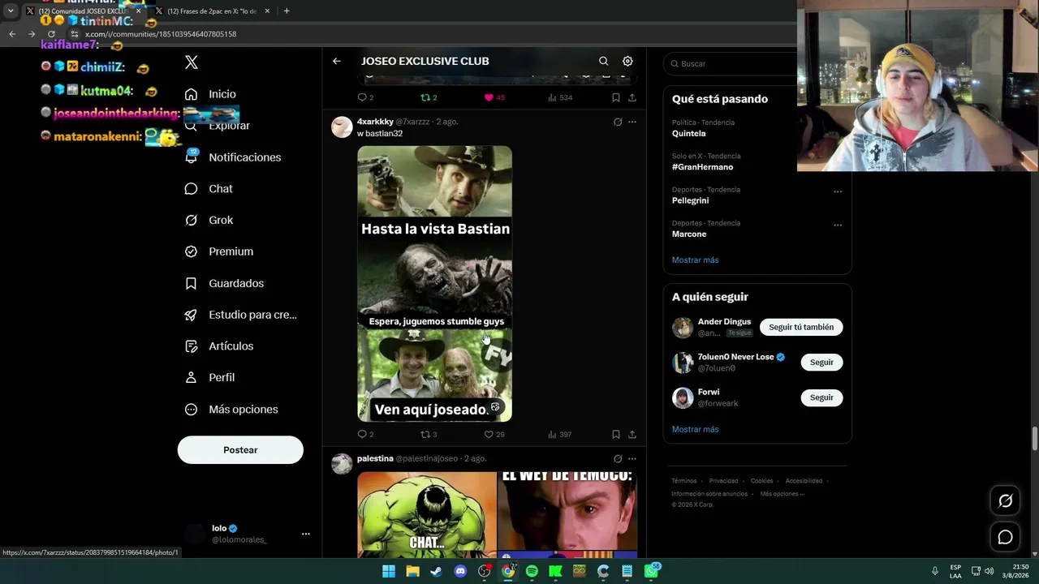Share 4xarkkky's post

coord(632,435)
